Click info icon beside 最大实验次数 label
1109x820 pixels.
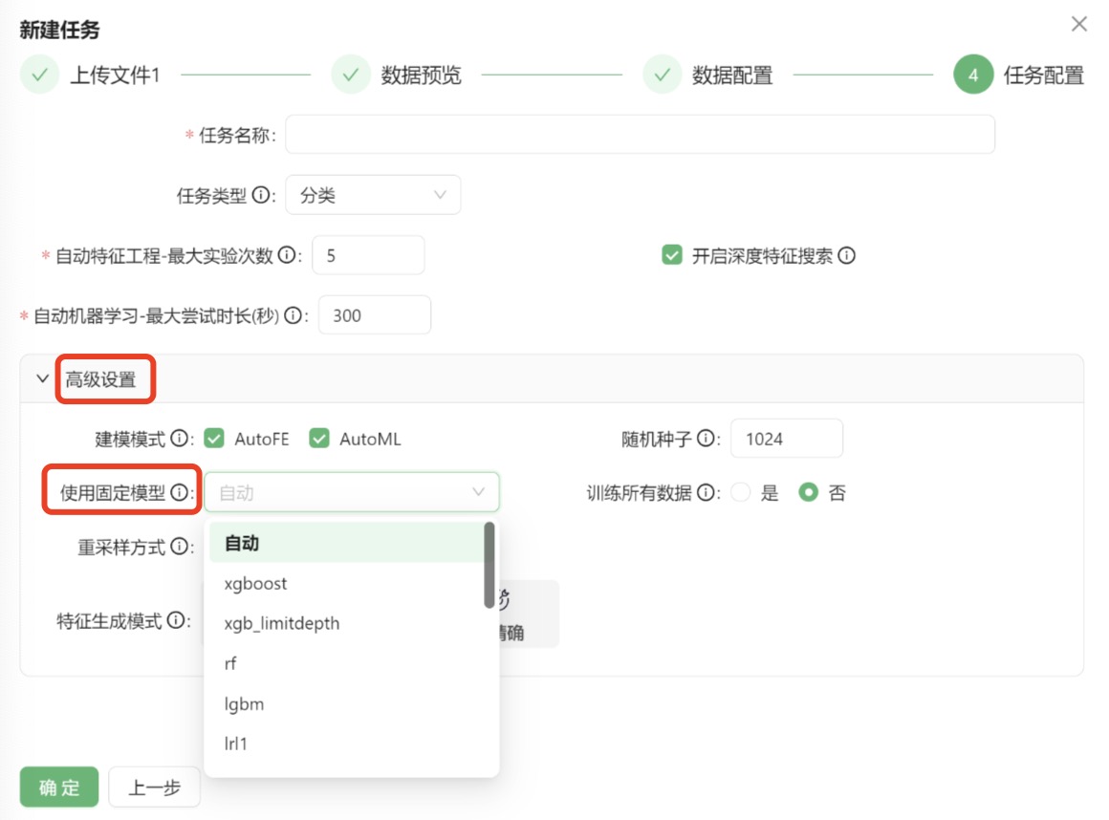[294, 256]
